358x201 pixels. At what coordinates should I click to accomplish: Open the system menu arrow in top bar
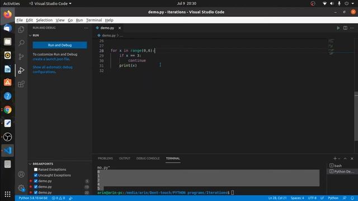(x=353, y=3)
